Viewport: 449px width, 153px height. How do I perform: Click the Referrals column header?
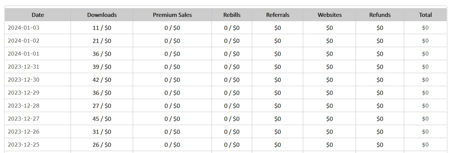click(278, 15)
